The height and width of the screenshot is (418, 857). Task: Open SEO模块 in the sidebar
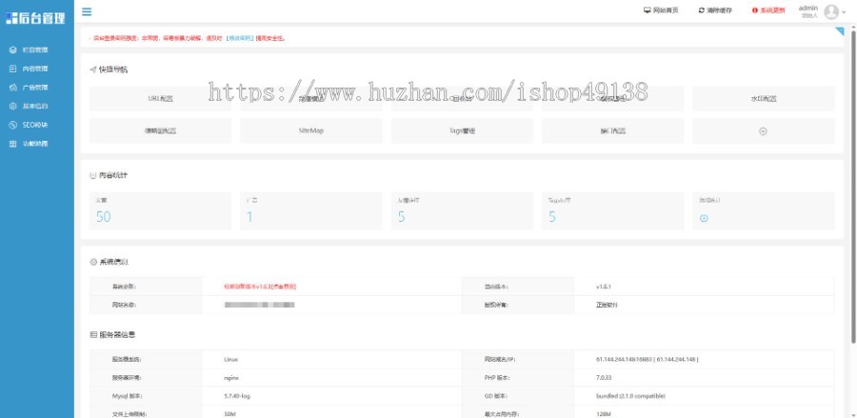coord(37,125)
